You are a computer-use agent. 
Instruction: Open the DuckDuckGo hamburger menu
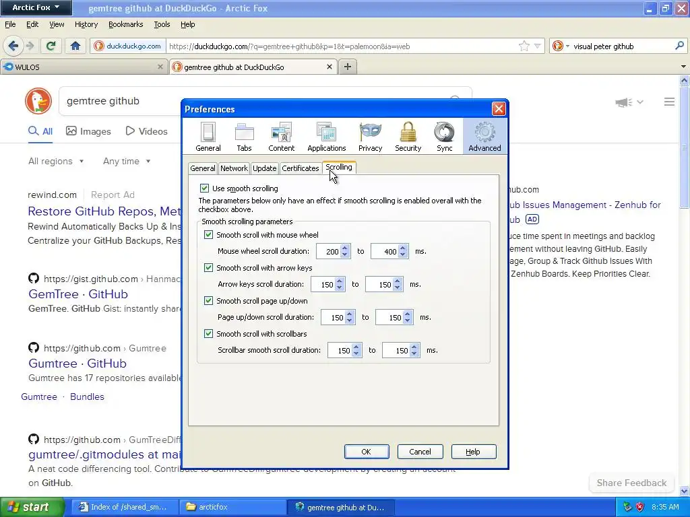[669, 102]
